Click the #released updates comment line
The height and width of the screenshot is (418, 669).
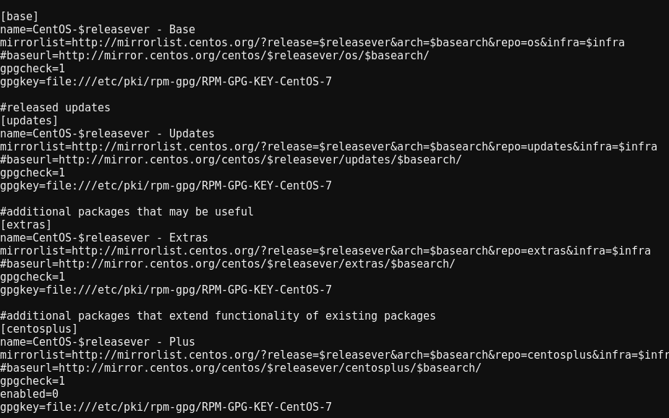55,108
